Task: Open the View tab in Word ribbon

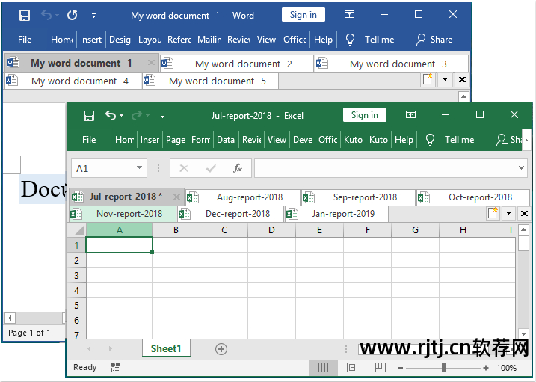Action: (266, 40)
